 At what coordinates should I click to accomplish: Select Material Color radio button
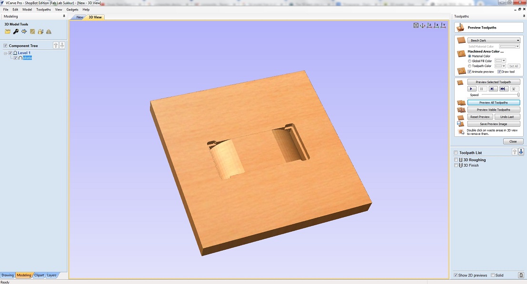pyautogui.click(x=469, y=57)
